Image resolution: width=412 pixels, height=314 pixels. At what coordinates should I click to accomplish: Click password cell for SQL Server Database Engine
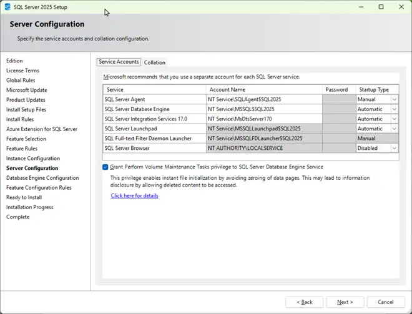click(x=339, y=109)
